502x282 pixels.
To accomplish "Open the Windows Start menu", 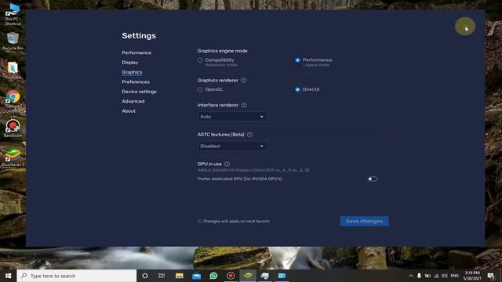I will tap(9, 276).
